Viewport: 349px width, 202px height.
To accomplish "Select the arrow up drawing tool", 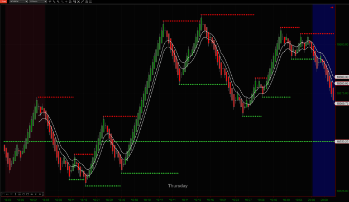I will point(40,194).
